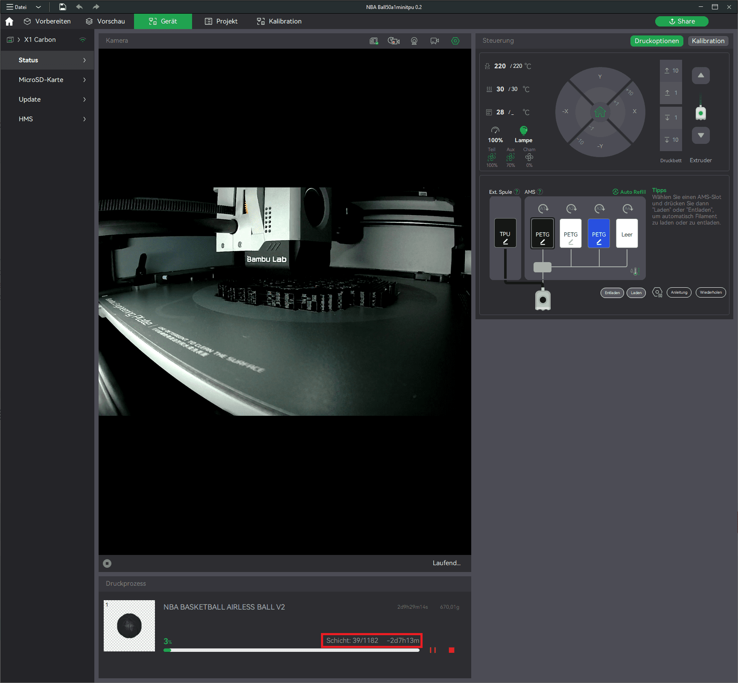Click Auto Refill indicator

(629, 192)
